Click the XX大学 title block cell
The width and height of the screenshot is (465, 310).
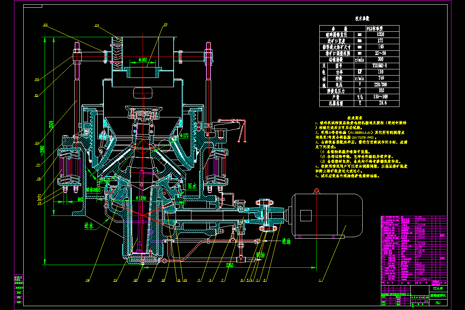pos(438,289)
